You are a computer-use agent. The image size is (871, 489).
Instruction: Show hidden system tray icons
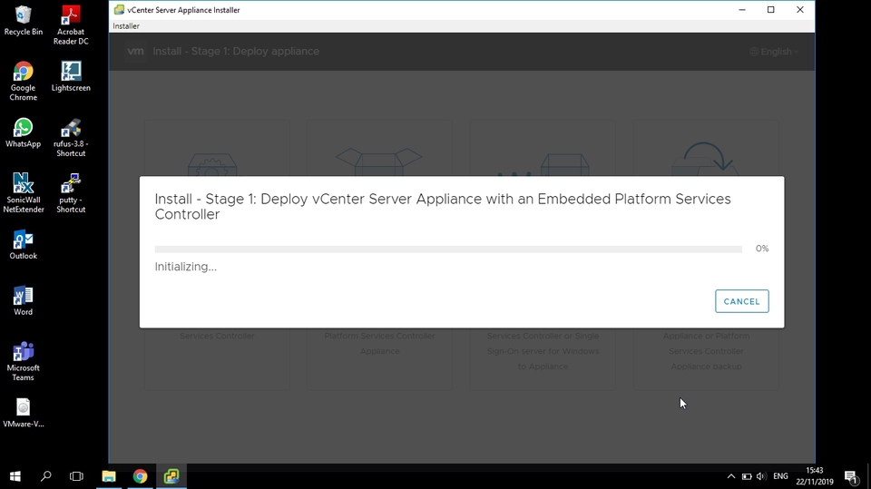click(x=731, y=476)
